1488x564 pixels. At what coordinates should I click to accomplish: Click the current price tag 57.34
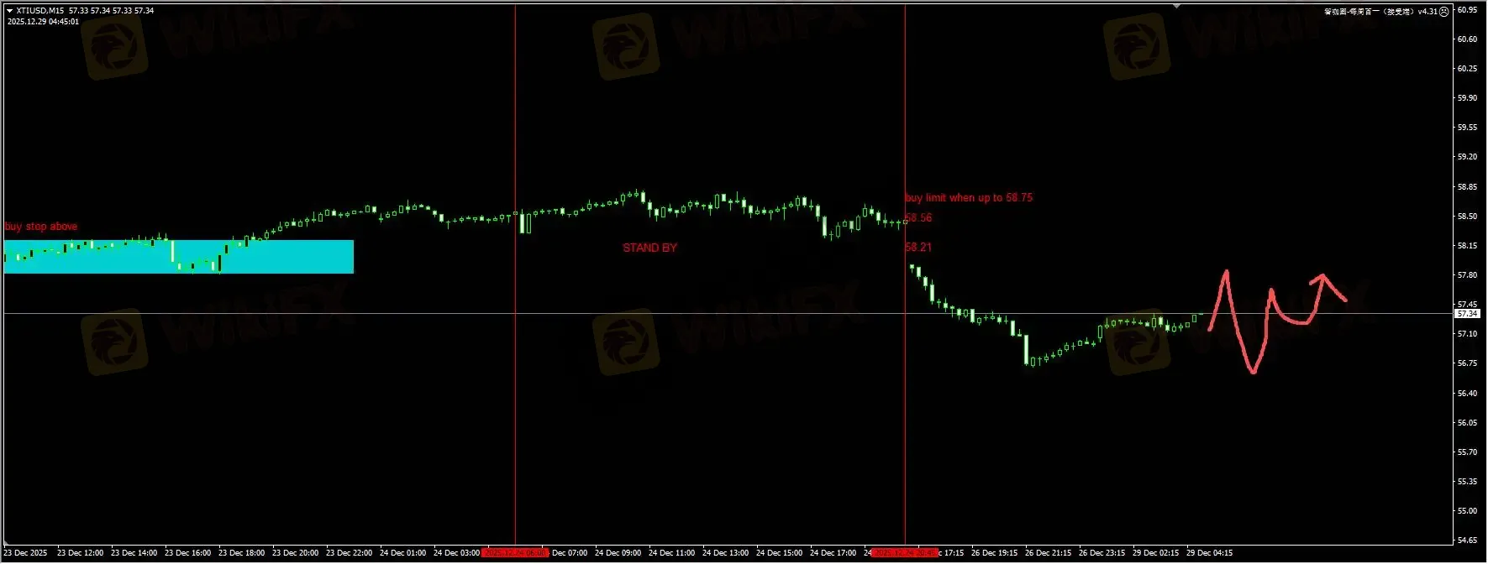pos(1467,314)
